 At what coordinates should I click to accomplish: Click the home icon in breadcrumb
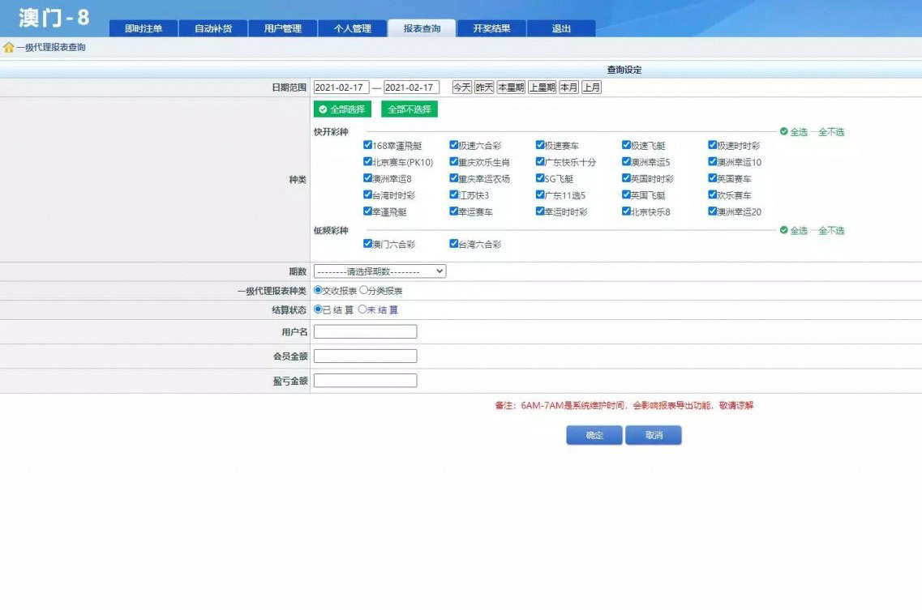tap(9, 48)
